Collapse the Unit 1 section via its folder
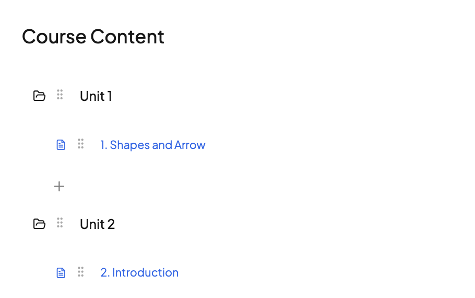The width and height of the screenshot is (475, 298). 39,96
